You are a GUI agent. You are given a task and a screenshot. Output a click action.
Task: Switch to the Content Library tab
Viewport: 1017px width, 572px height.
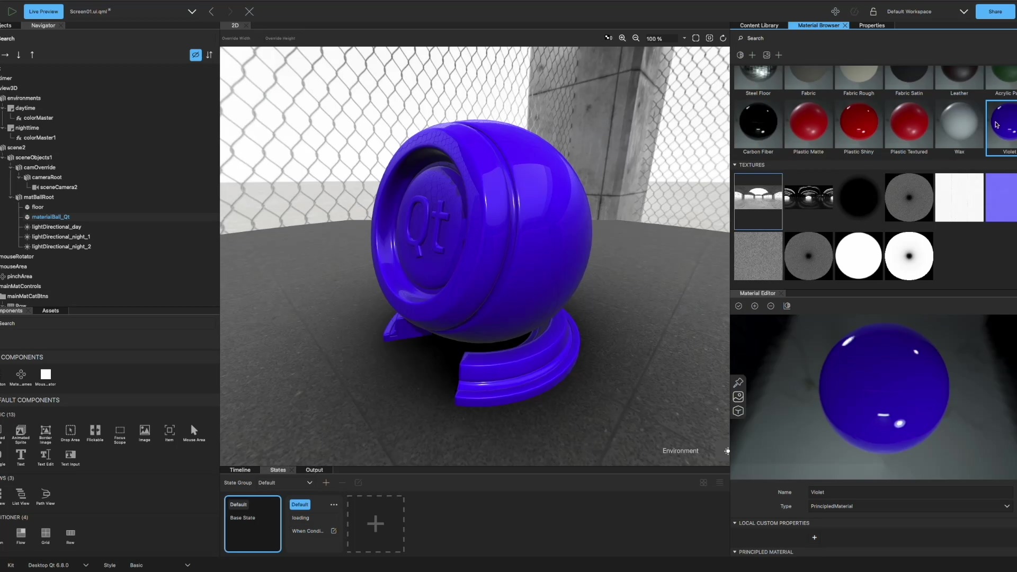(759, 25)
